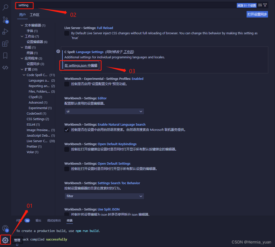Open the Settings Search Toc Behavior 'filter' dropdown
Viewport: 275px width, 247px height.
[x=104, y=196]
